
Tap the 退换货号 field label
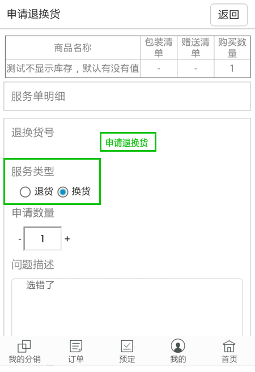33,132
